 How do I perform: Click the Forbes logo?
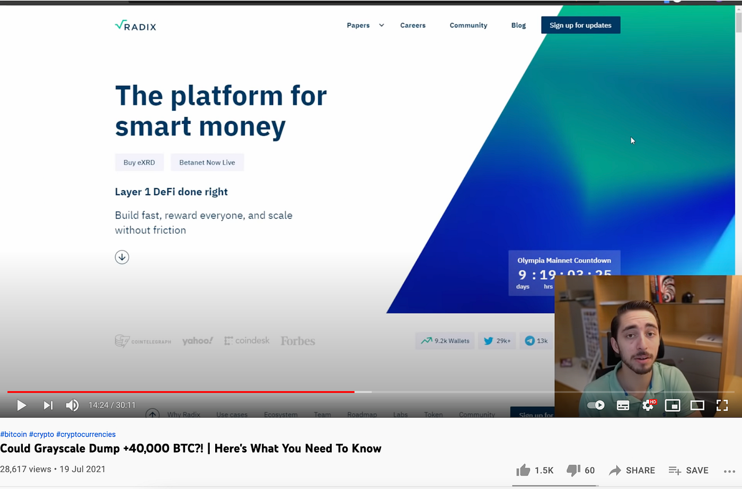(x=298, y=341)
